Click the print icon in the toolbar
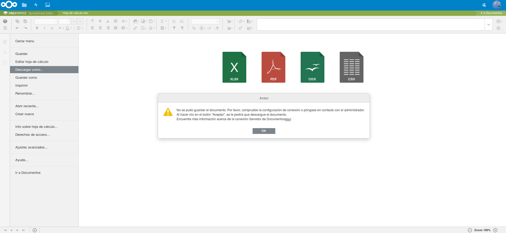Screen dimensions: 506x233 [x=5, y=21]
